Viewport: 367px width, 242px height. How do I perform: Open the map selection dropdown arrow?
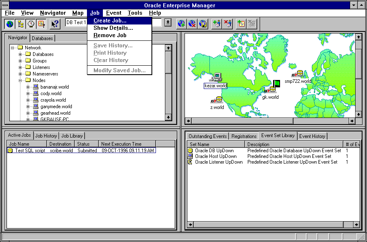[168, 23]
